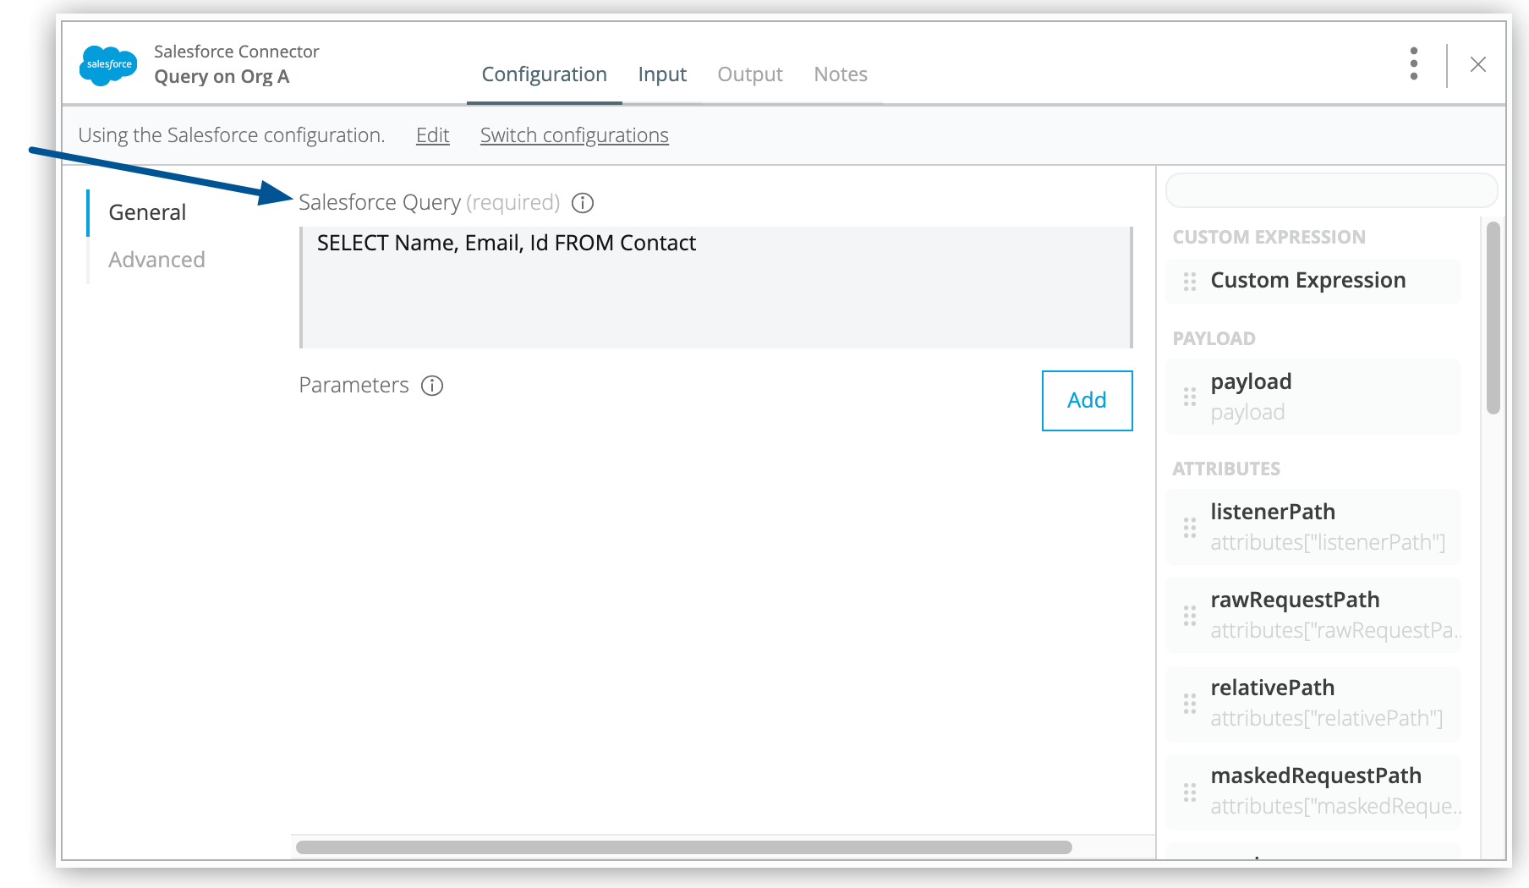This screenshot has height=888, width=1529.
Task: Click the drag handle beside rawRequestPath
Action: click(1189, 614)
